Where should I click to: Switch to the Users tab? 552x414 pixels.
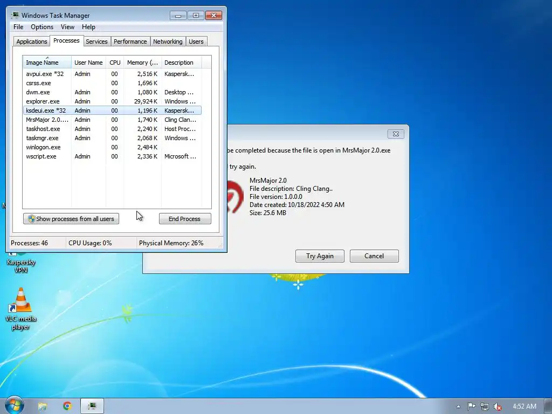pyautogui.click(x=196, y=42)
